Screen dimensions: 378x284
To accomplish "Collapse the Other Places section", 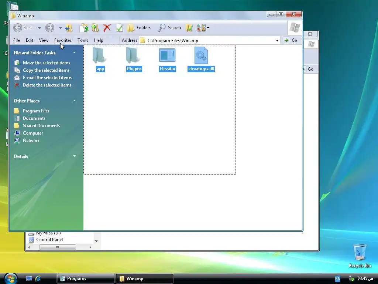I will point(74,101).
